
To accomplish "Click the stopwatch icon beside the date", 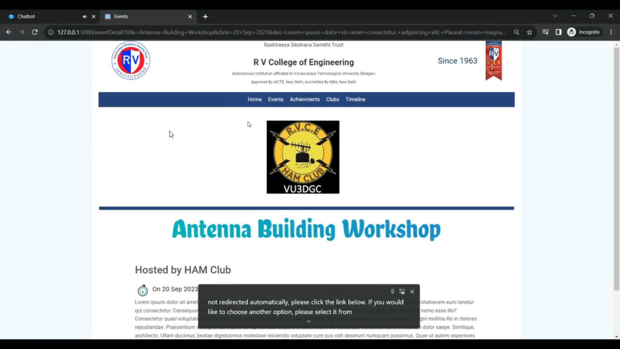I will click(x=143, y=290).
